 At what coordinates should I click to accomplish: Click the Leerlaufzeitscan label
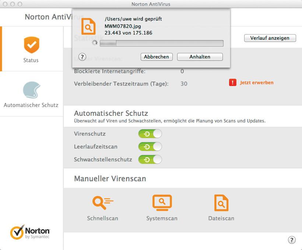click(x=96, y=147)
